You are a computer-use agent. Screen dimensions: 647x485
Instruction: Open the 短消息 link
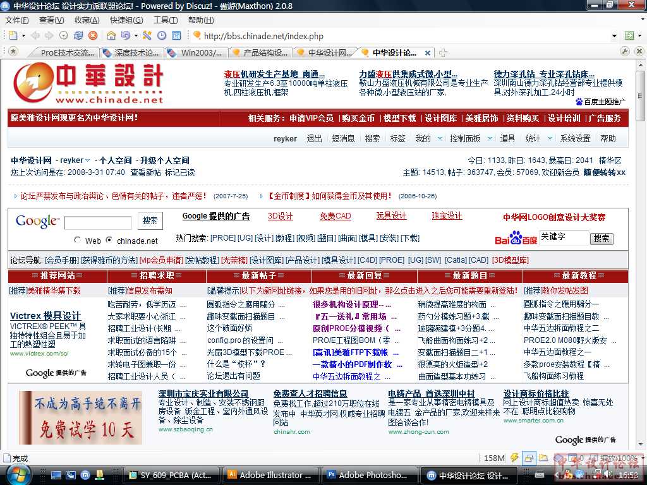pos(343,138)
